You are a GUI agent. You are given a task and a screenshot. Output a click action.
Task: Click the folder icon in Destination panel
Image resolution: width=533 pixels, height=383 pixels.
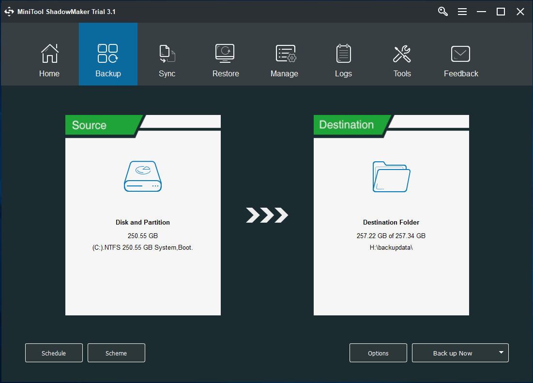[391, 176]
